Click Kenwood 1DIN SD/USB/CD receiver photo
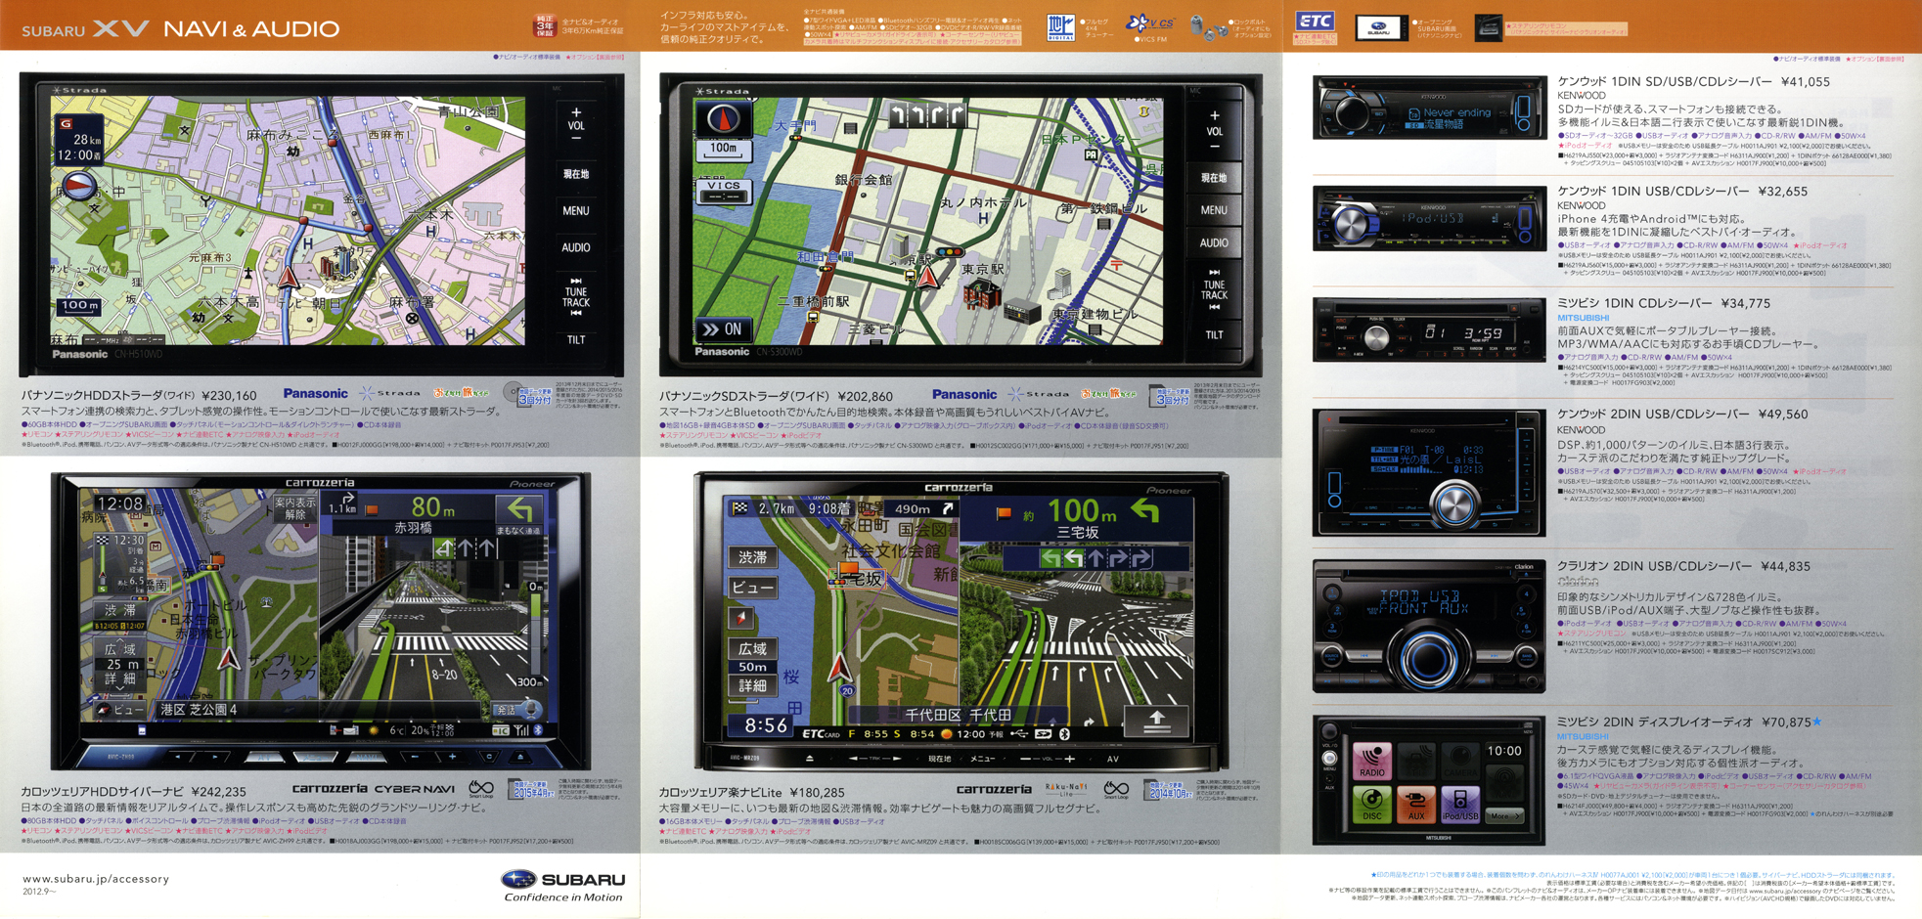Image resolution: width=1922 pixels, height=919 pixels. click(1429, 108)
